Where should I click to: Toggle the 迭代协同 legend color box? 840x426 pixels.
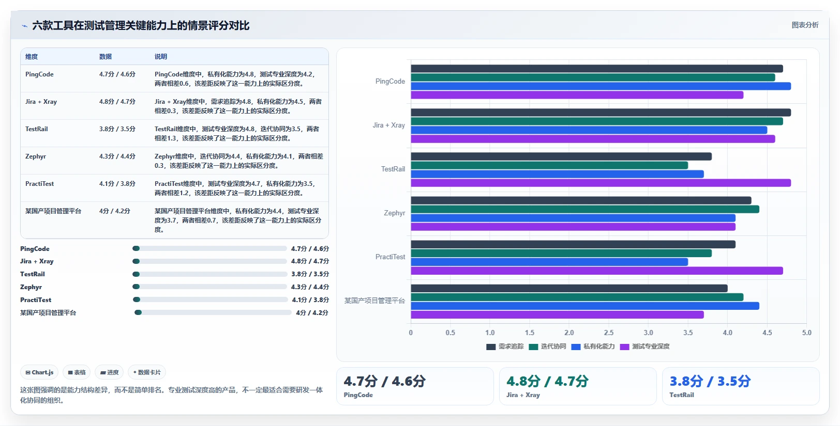tap(533, 347)
